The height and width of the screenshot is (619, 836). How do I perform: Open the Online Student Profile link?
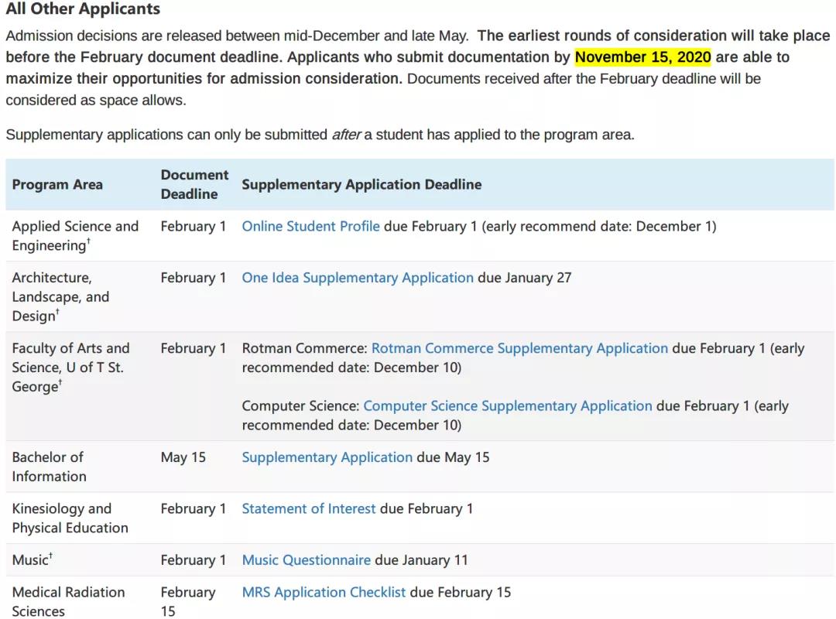(311, 227)
